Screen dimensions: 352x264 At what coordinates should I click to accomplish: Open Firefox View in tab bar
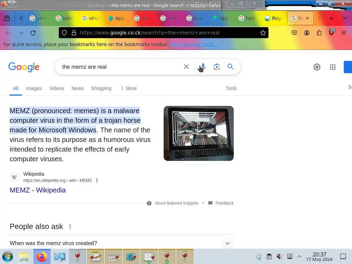(x=7, y=18)
